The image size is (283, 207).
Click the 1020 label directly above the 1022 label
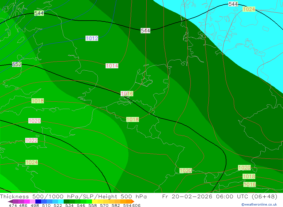(35, 121)
